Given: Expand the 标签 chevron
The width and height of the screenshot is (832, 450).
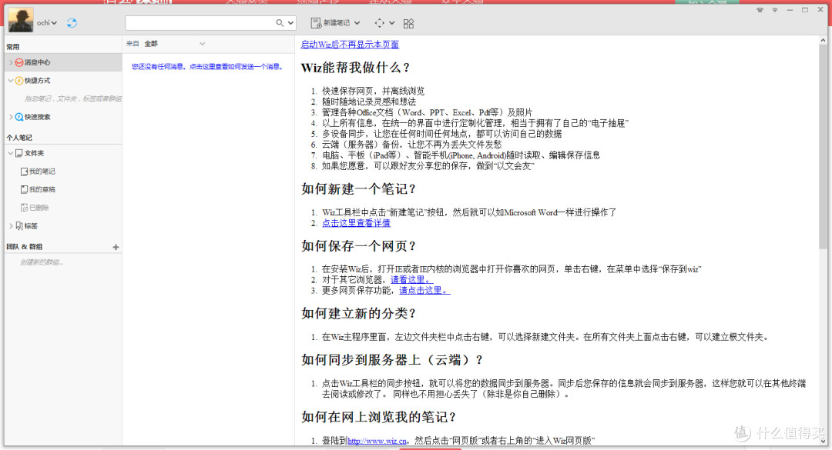Looking at the screenshot, I should 11,226.
